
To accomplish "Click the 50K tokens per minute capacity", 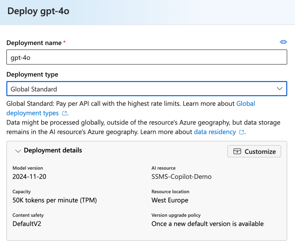I will pos(55,200).
